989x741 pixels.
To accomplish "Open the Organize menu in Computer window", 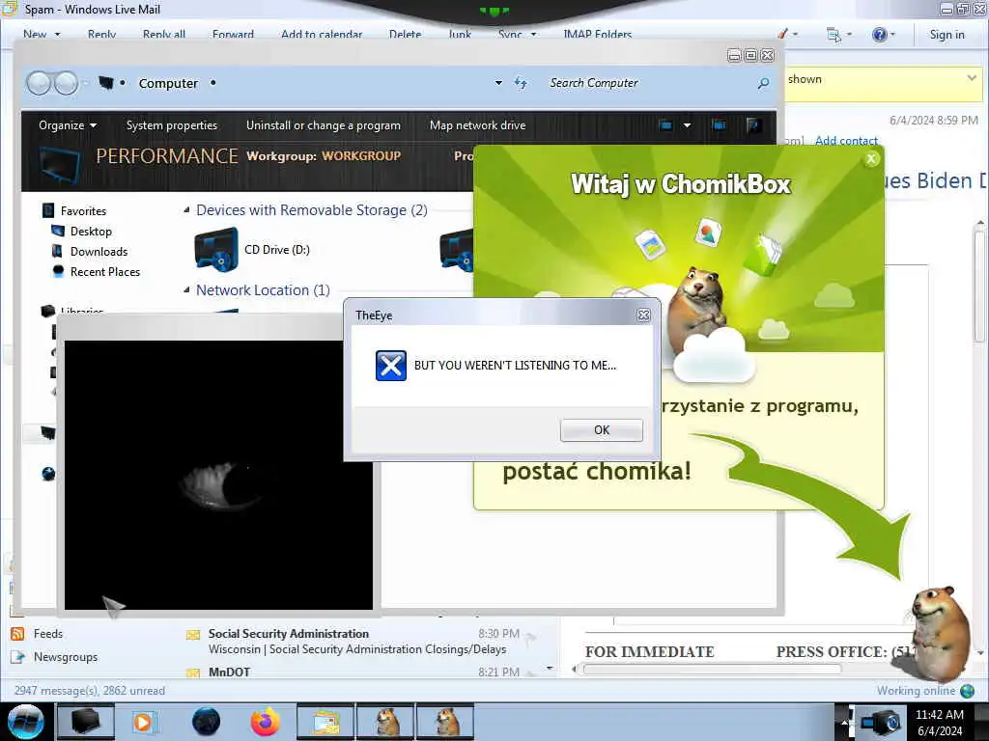I will [68, 125].
